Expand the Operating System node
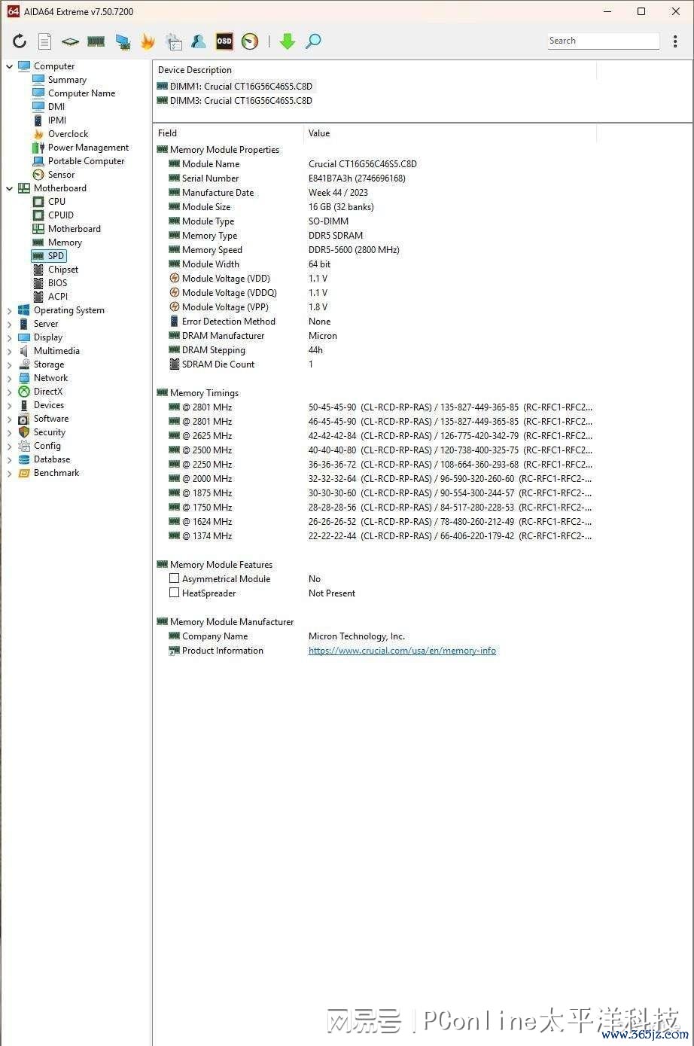 click(10, 310)
